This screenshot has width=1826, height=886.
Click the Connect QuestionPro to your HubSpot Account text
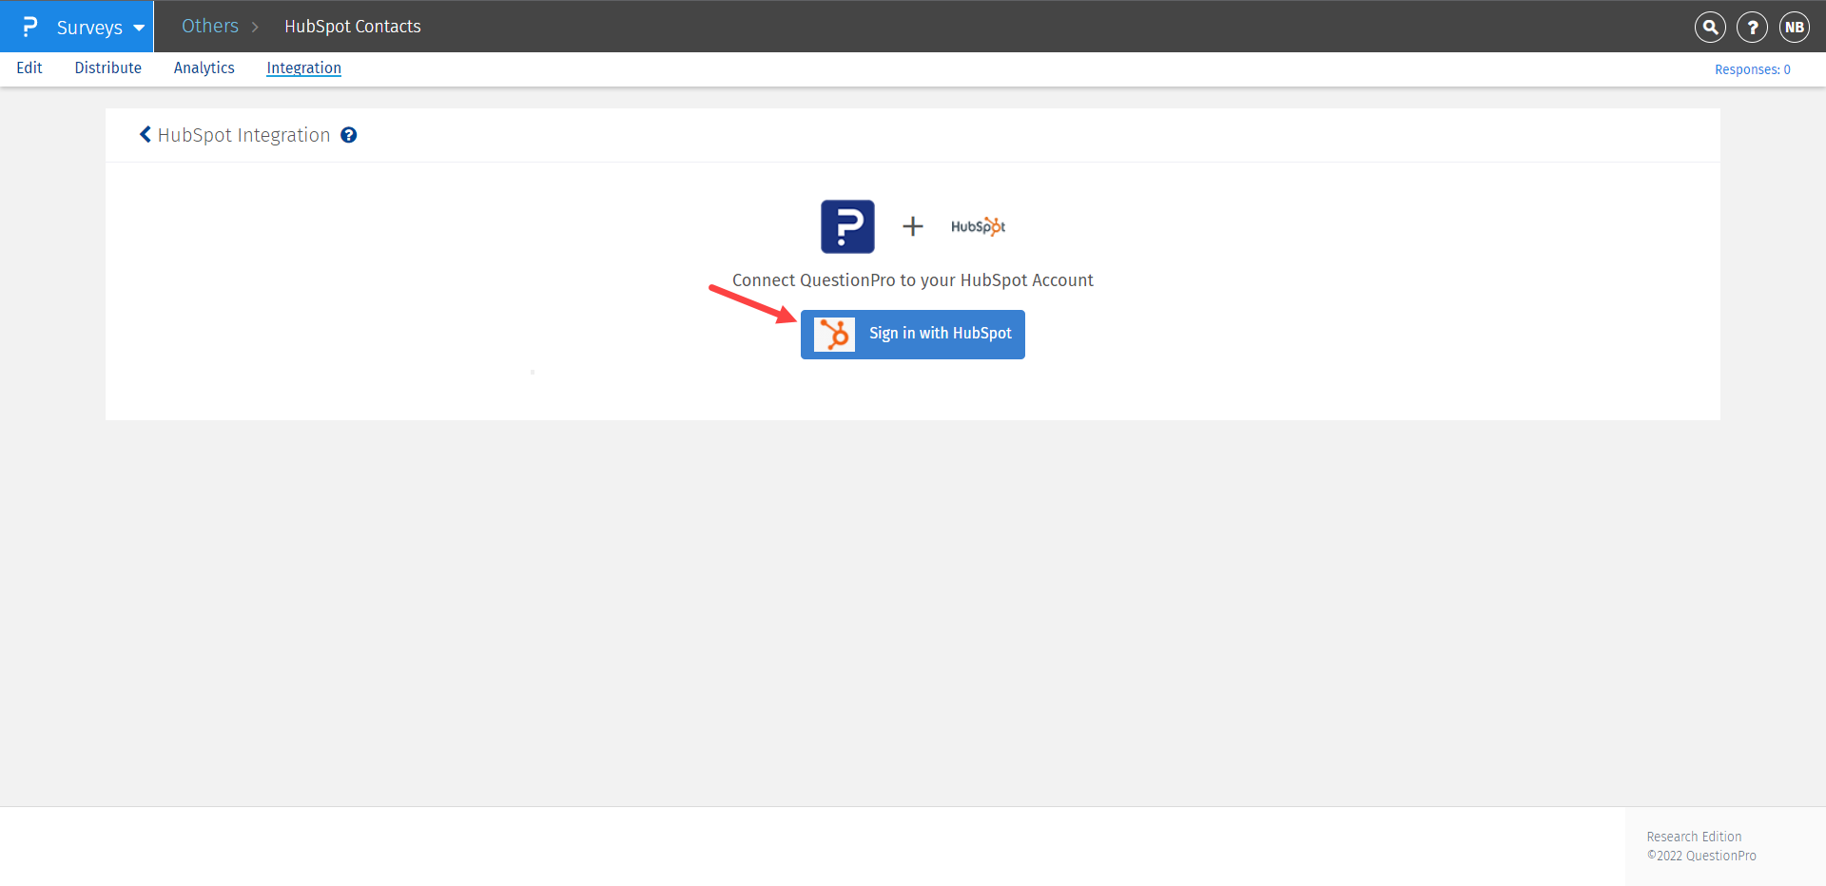coord(913,280)
